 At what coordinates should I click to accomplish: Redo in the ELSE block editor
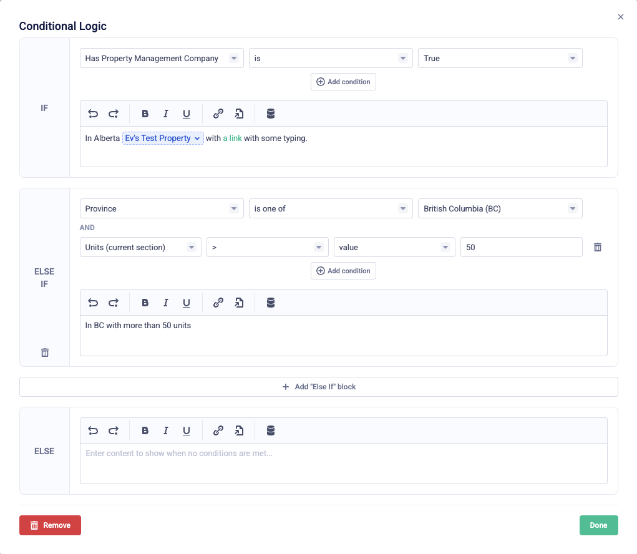click(114, 430)
